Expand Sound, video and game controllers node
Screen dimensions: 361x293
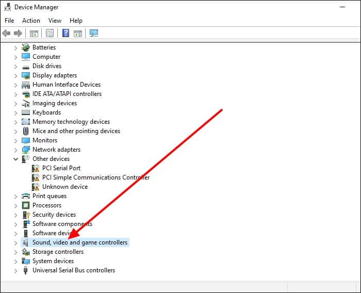[15, 243]
